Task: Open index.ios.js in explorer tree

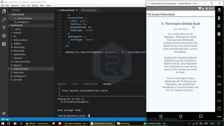Action: click(19, 72)
